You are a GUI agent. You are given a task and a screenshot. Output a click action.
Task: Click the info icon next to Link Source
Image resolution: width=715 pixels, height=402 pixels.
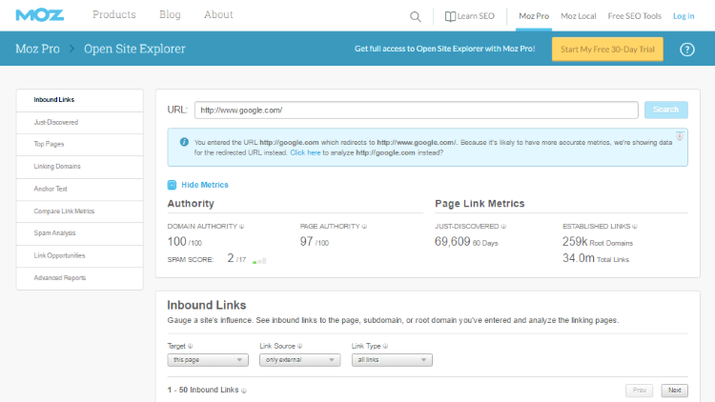point(299,346)
